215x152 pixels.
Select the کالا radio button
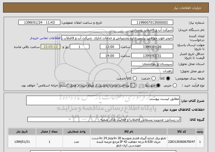pos(168,78)
